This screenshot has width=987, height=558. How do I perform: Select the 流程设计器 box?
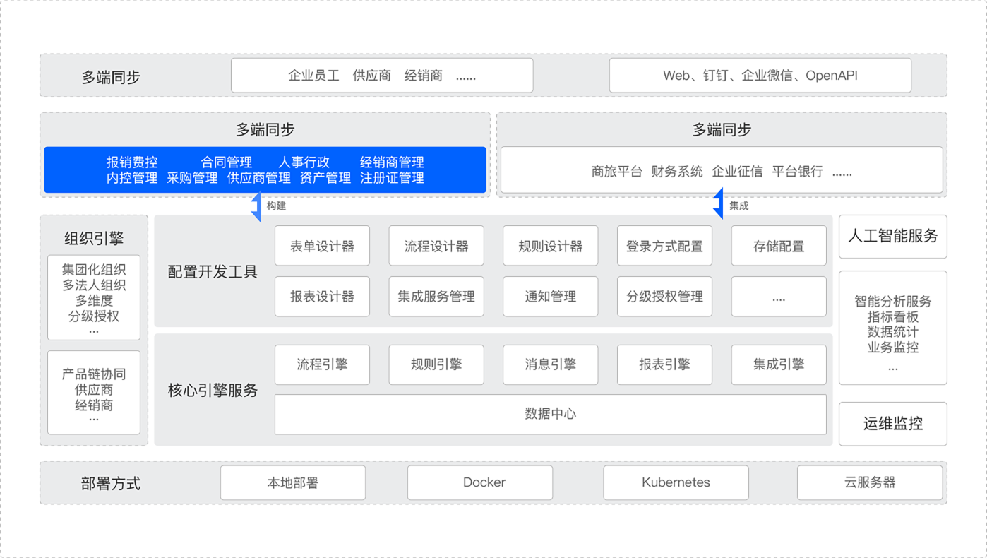(436, 246)
